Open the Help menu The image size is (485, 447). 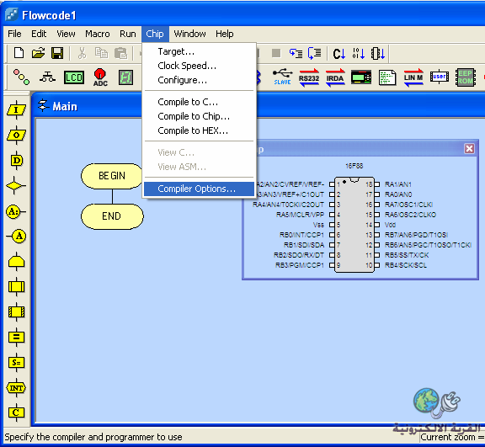point(225,34)
